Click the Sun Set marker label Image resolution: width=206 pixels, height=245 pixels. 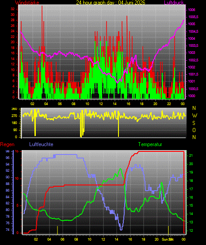[168, 239]
